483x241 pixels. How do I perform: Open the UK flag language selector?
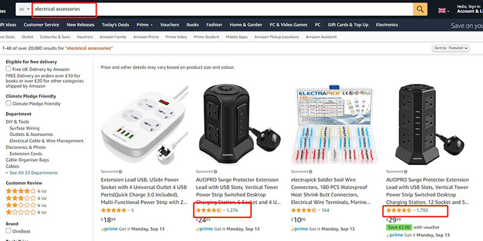click(444, 10)
